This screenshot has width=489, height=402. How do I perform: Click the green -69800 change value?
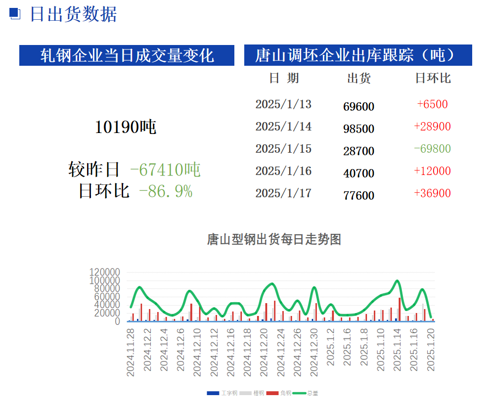[x=433, y=149]
